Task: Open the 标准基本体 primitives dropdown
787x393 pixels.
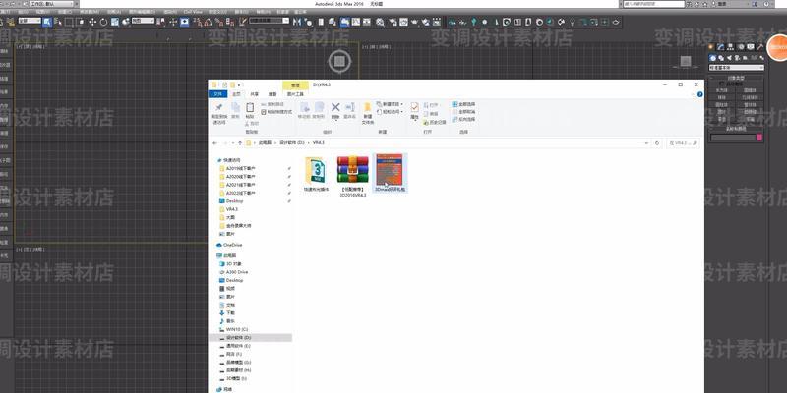Action: pos(736,68)
